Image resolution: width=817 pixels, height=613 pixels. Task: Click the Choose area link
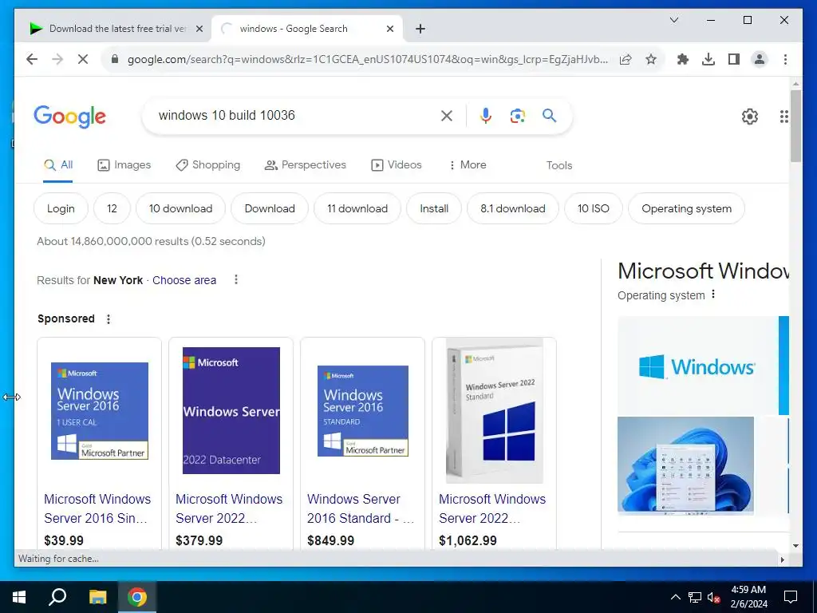[184, 280]
